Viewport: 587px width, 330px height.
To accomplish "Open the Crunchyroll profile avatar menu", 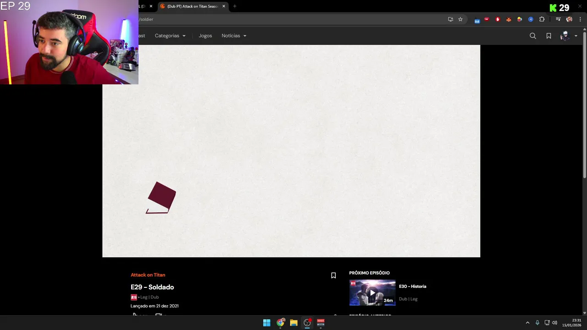I will [565, 36].
